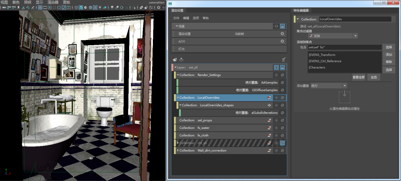Click the 全选 button
This screenshot has width=401, height=181.
pos(374,77)
